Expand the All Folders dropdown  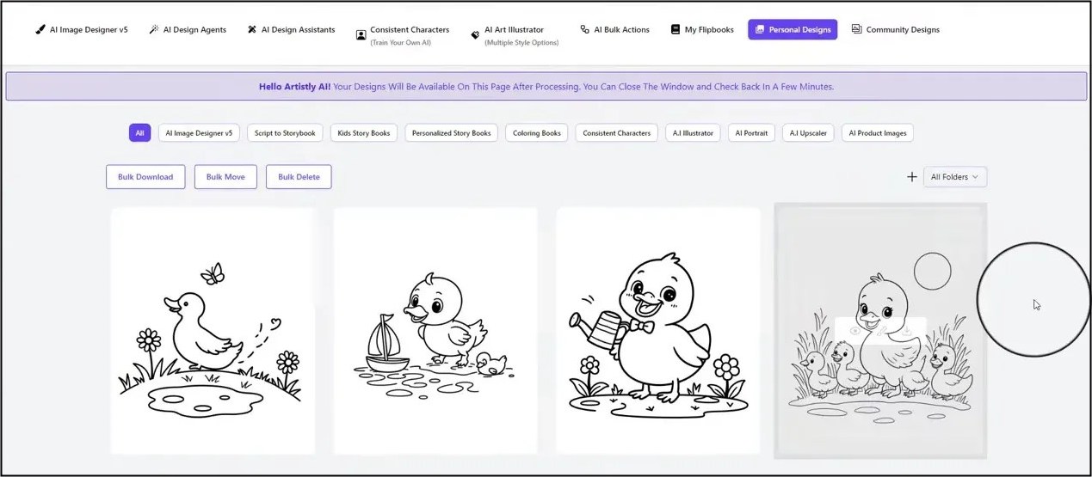(x=955, y=177)
